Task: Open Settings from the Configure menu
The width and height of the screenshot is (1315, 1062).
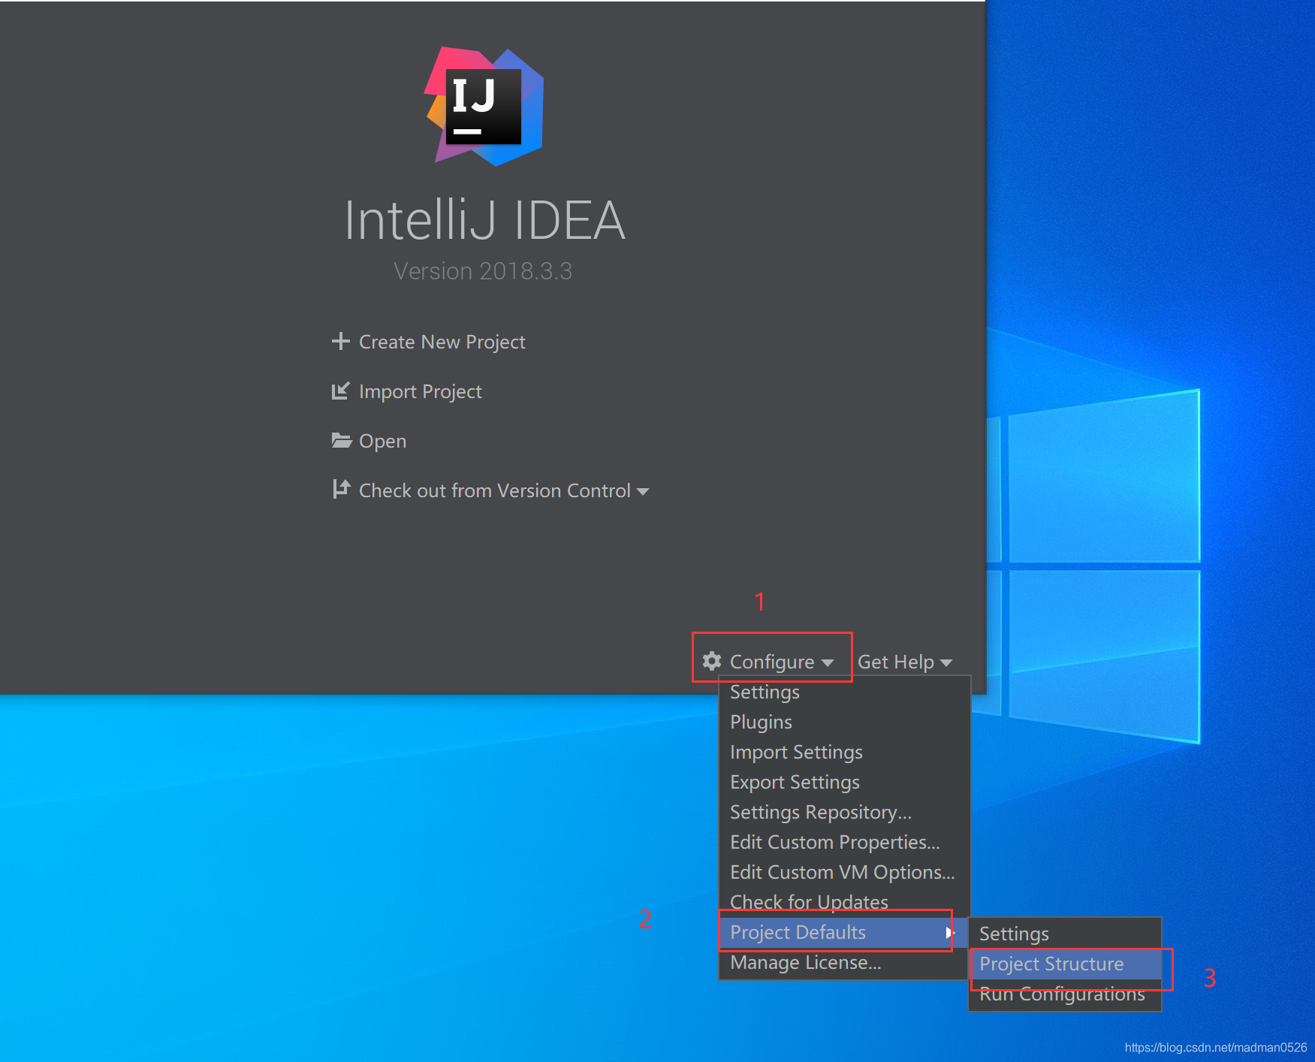Action: (765, 692)
